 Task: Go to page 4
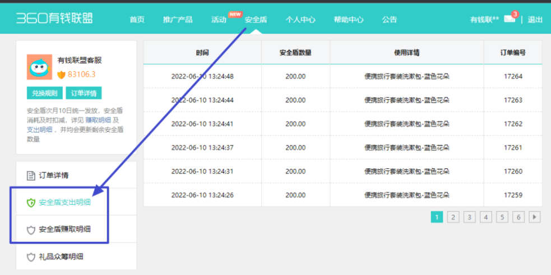tap(485, 217)
